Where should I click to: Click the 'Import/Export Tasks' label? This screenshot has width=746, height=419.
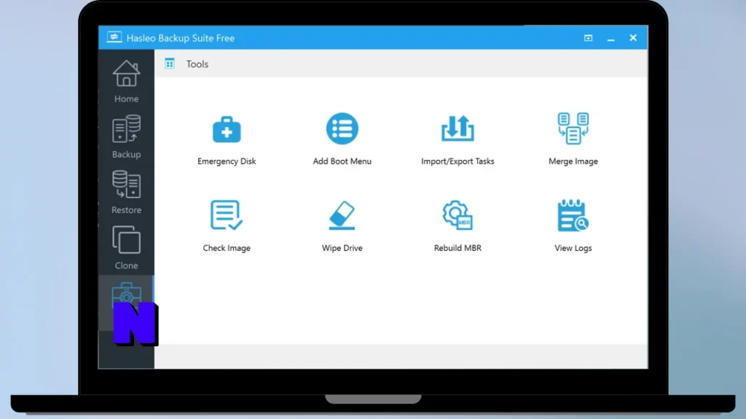click(x=458, y=161)
